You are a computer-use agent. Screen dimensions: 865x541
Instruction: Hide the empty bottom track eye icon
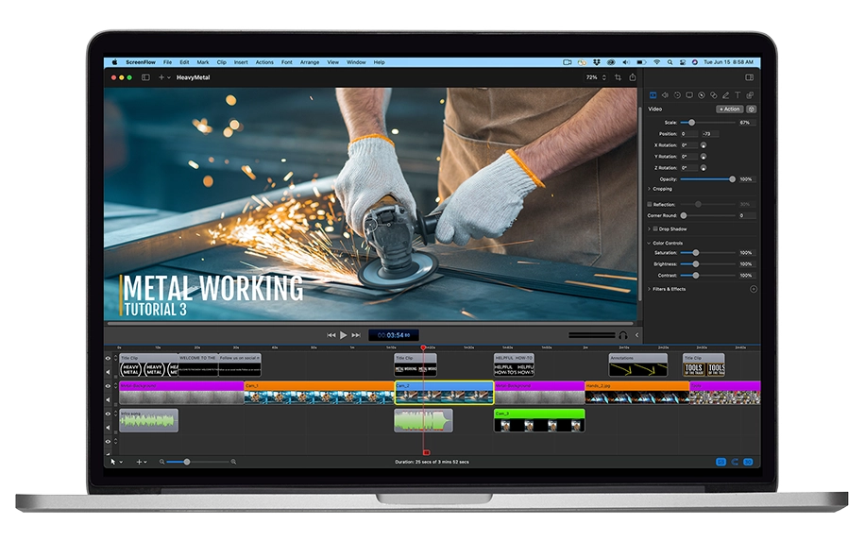coord(108,442)
